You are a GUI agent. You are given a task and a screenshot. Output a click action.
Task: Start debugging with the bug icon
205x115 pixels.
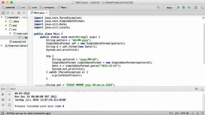click(x=184, y=7)
